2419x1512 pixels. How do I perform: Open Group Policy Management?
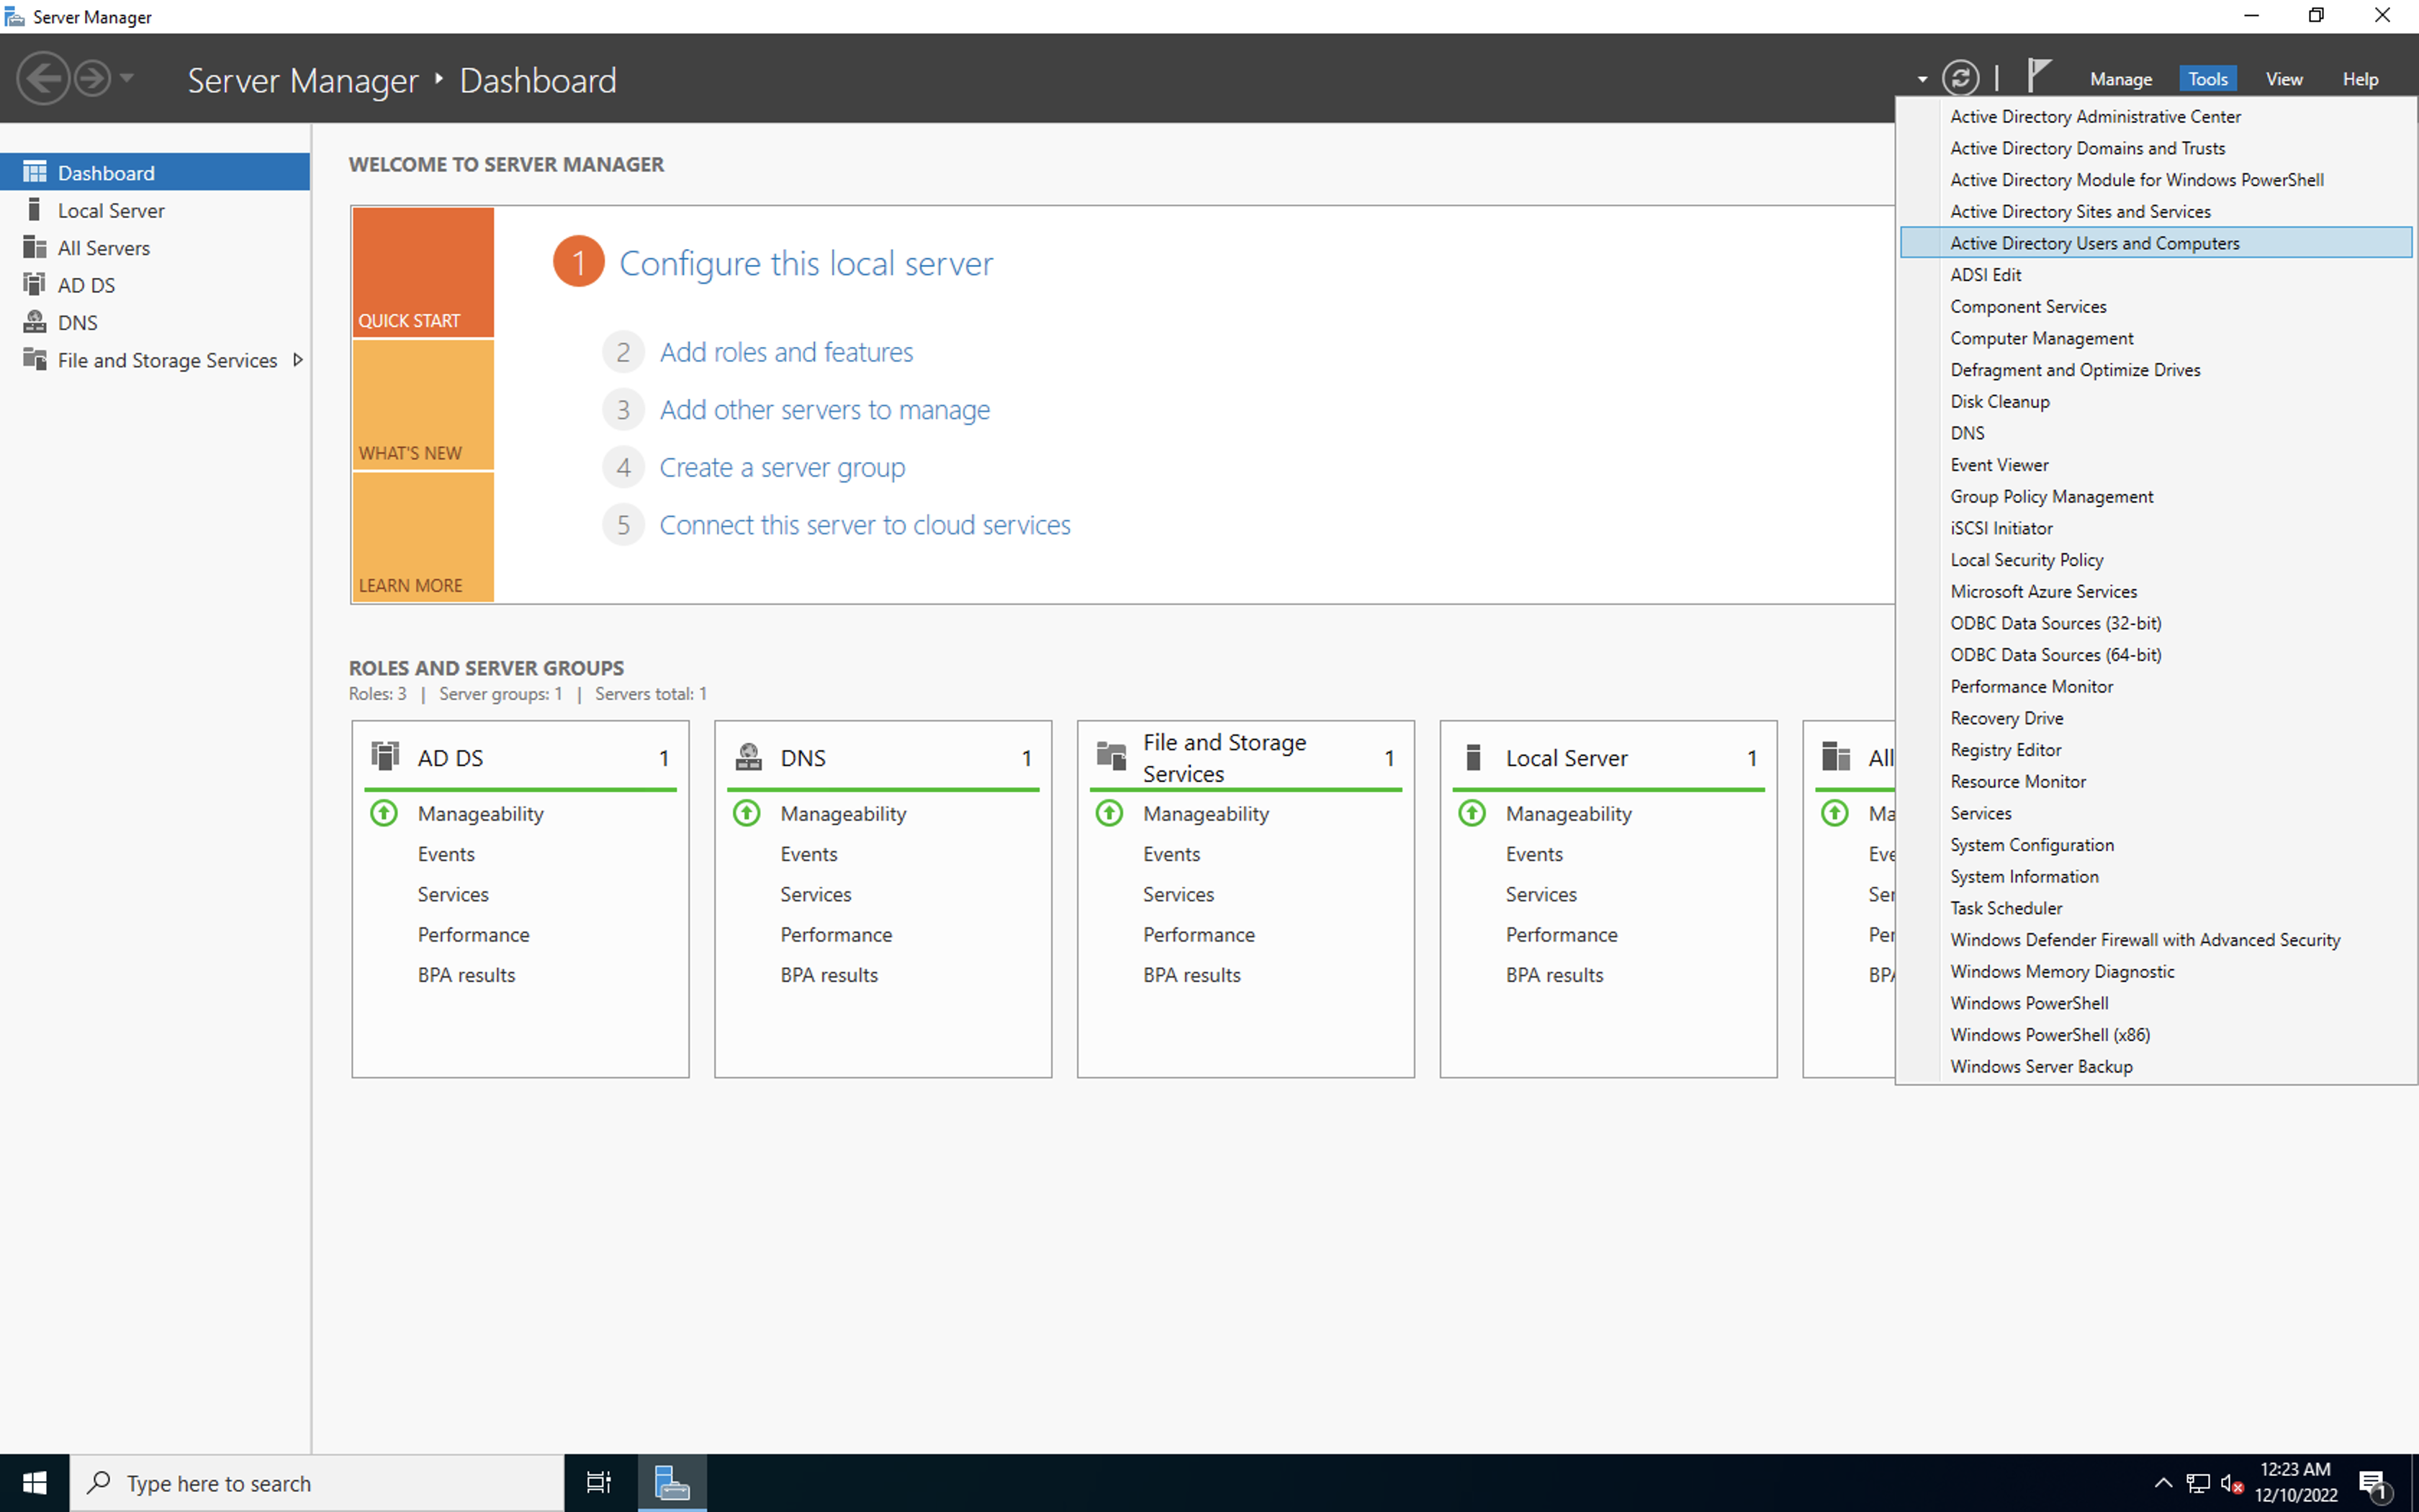tap(2156, 496)
